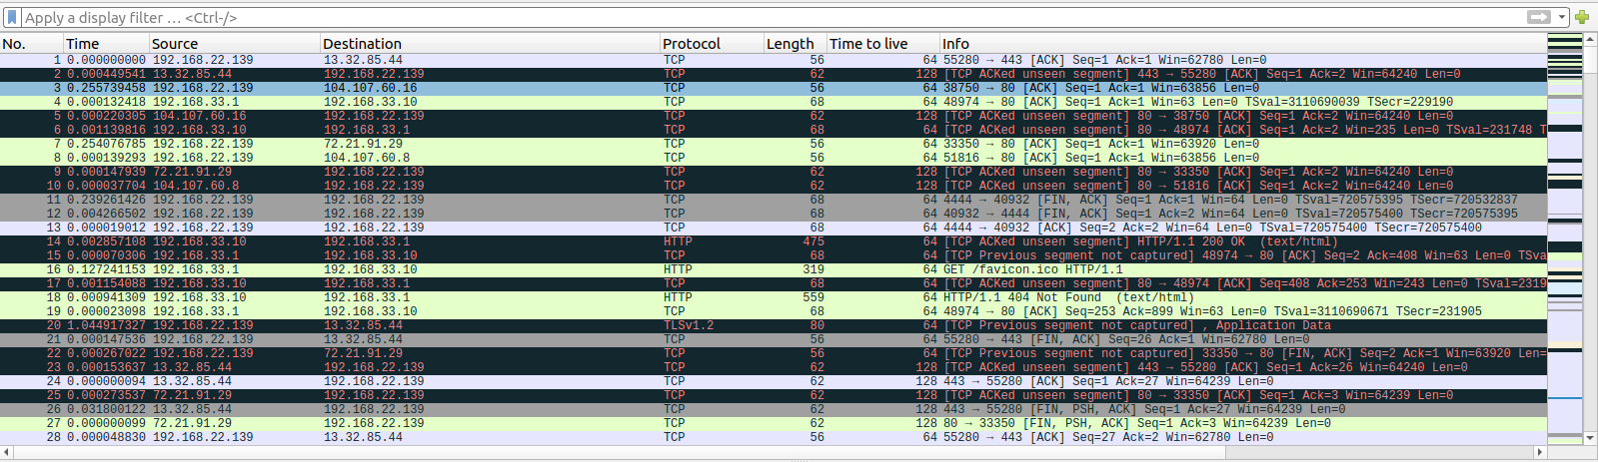
Task: Select packet 26 with time 0.031800122
Action: coord(773,409)
